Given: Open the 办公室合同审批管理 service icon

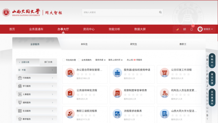Looking at the screenshot, I should pyautogui.click(x=70, y=73).
